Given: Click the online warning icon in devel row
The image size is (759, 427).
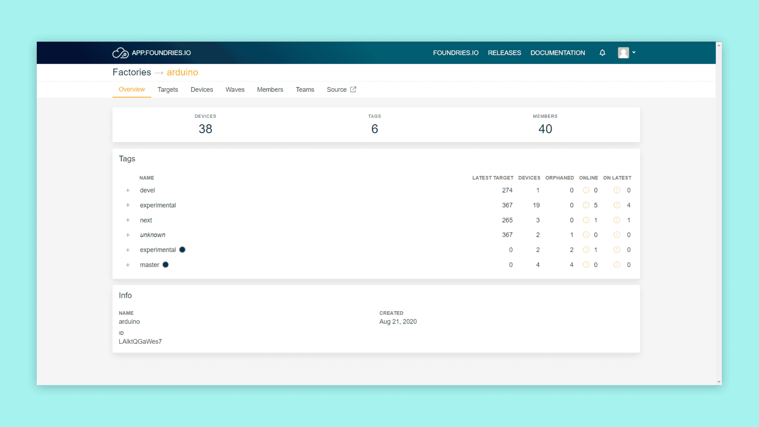Looking at the screenshot, I should 586,190.
